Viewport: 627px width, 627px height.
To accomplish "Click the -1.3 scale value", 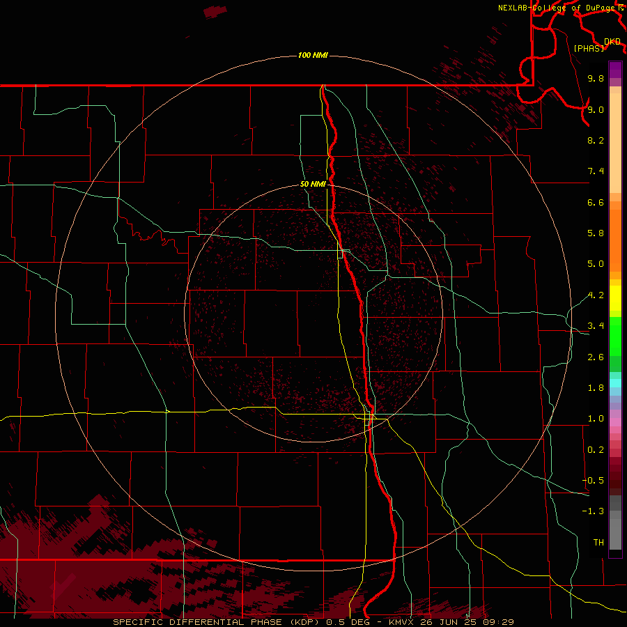I will (593, 511).
